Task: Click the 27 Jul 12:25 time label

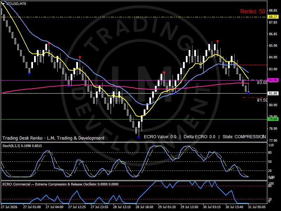Action: click(77, 207)
